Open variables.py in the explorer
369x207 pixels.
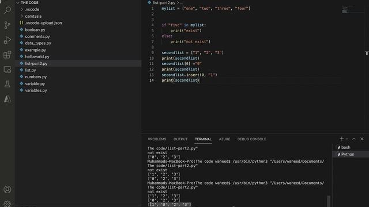[78, 90]
